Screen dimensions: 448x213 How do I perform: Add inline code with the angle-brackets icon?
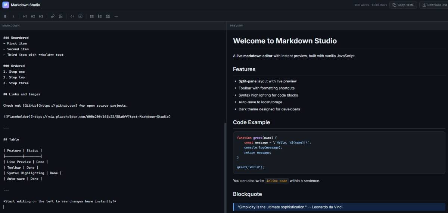(x=72, y=16)
